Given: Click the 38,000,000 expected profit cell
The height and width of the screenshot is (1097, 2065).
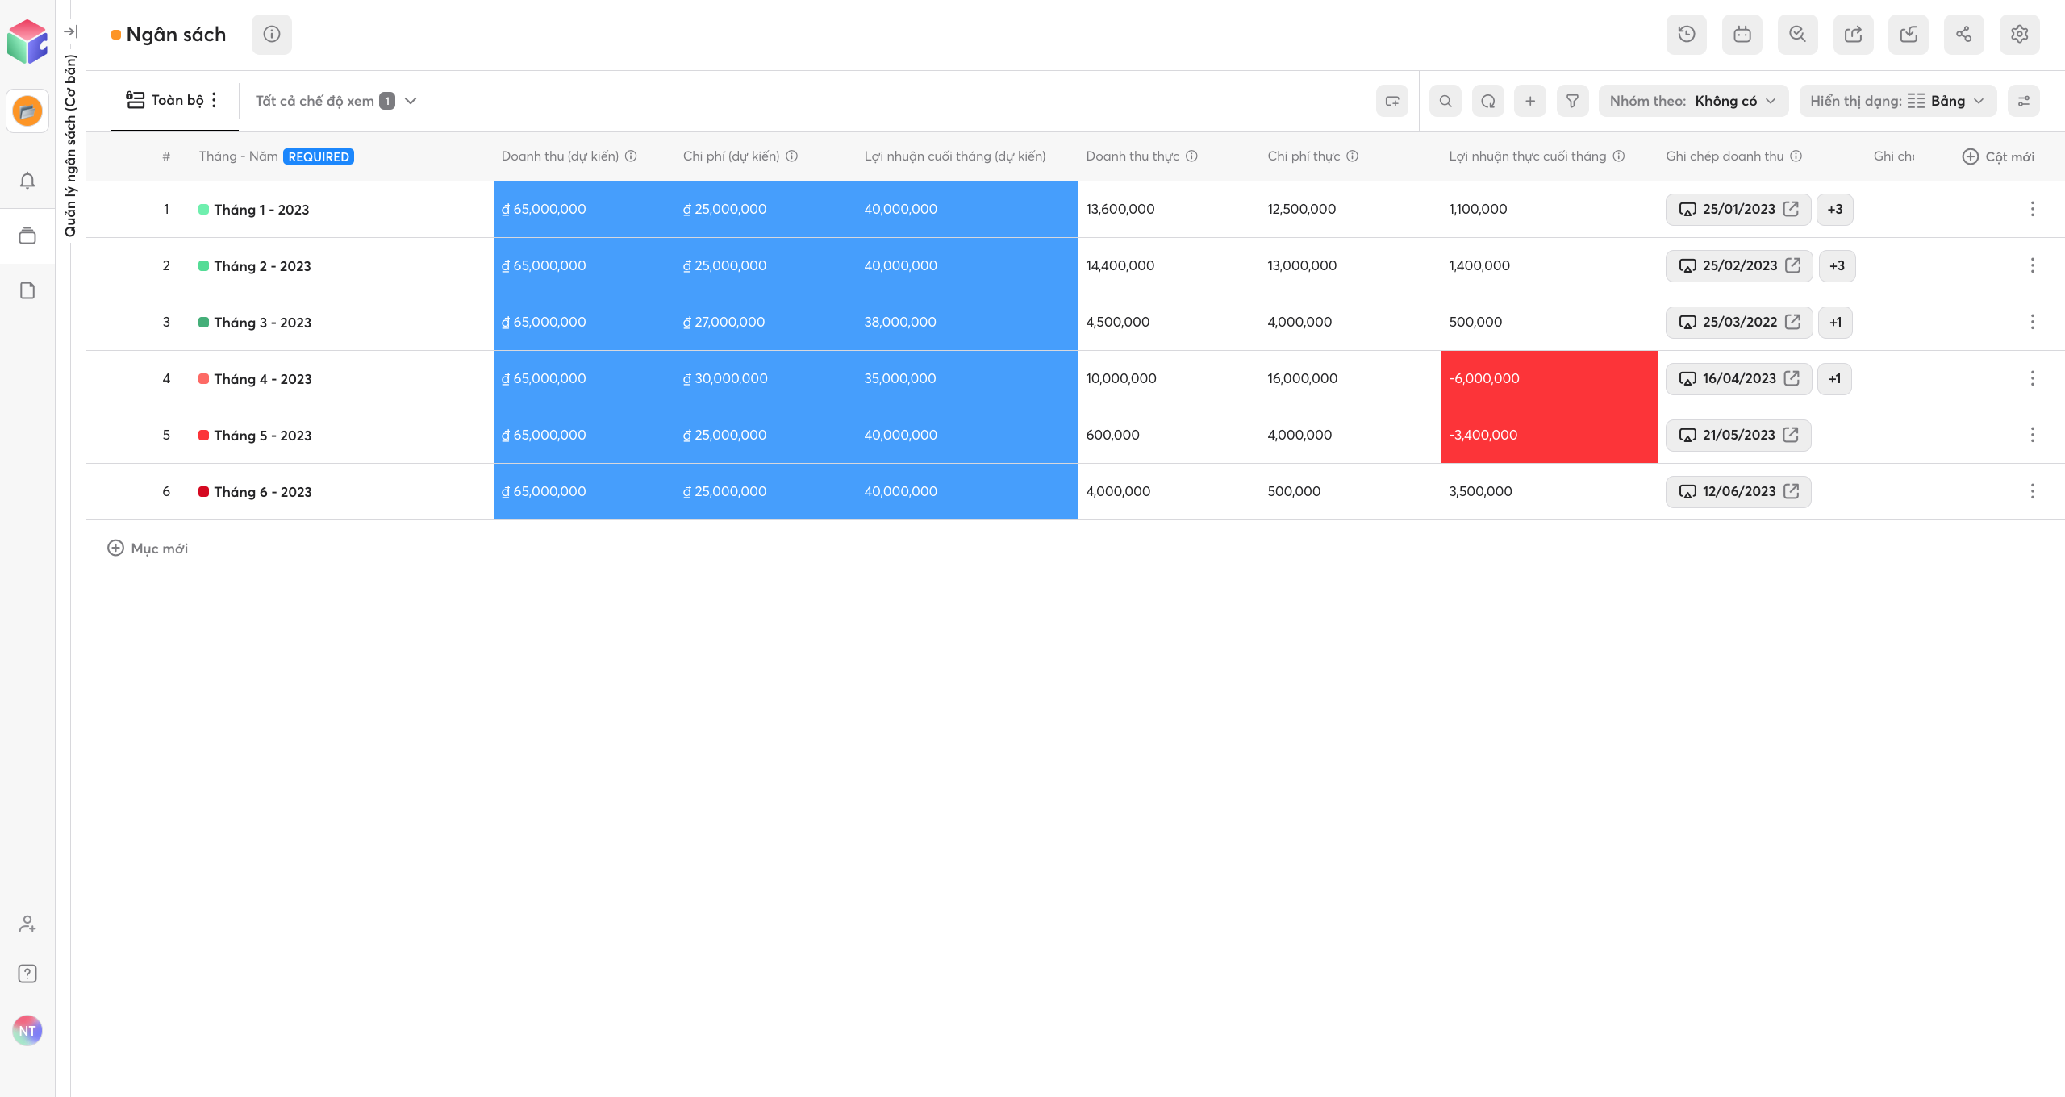Looking at the screenshot, I should click(x=967, y=322).
